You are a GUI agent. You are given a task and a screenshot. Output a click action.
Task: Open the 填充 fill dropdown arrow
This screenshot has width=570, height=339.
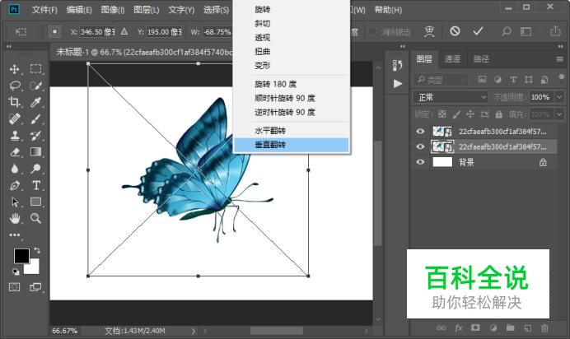coord(559,114)
